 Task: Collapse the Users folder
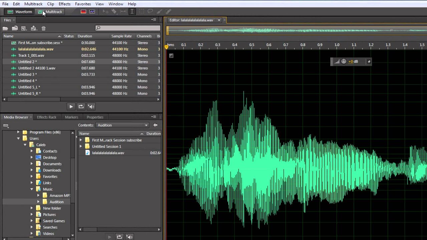(x=18, y=139)
